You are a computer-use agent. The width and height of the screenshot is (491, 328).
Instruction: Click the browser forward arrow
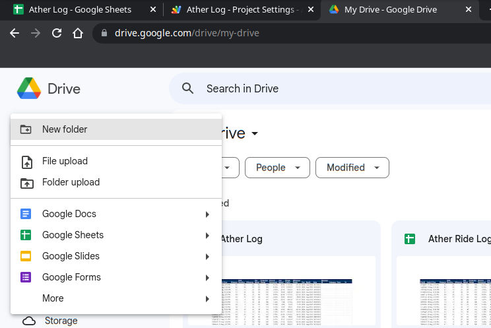(36, 33)
